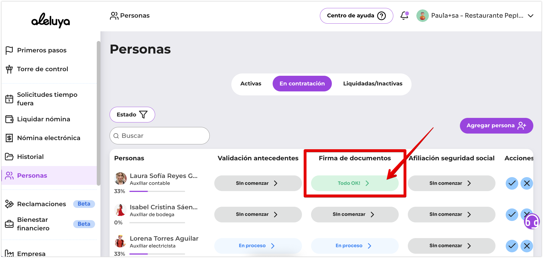Open the support chat headset widget

click(531, 222)
